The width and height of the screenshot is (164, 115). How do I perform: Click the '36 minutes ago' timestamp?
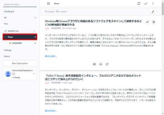[69, 28]
